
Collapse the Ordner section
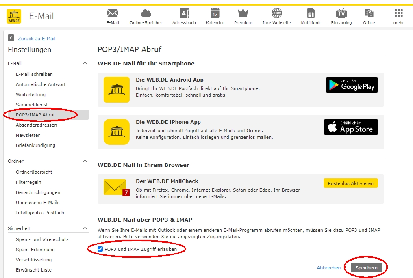pyautogui.click(x=85, y=161)
